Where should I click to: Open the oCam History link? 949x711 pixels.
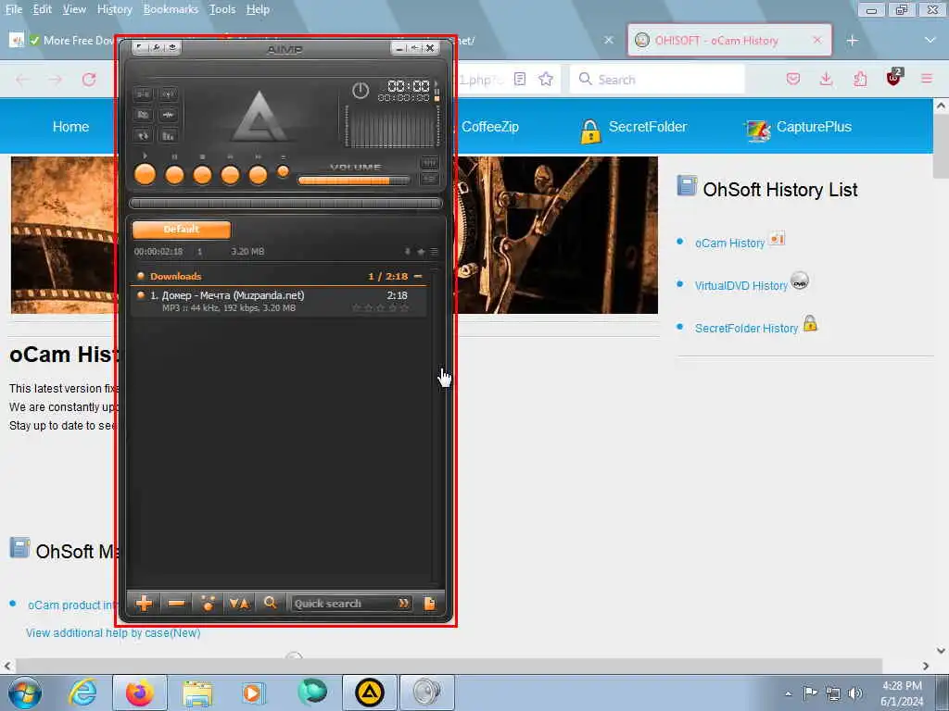[730, 243]
